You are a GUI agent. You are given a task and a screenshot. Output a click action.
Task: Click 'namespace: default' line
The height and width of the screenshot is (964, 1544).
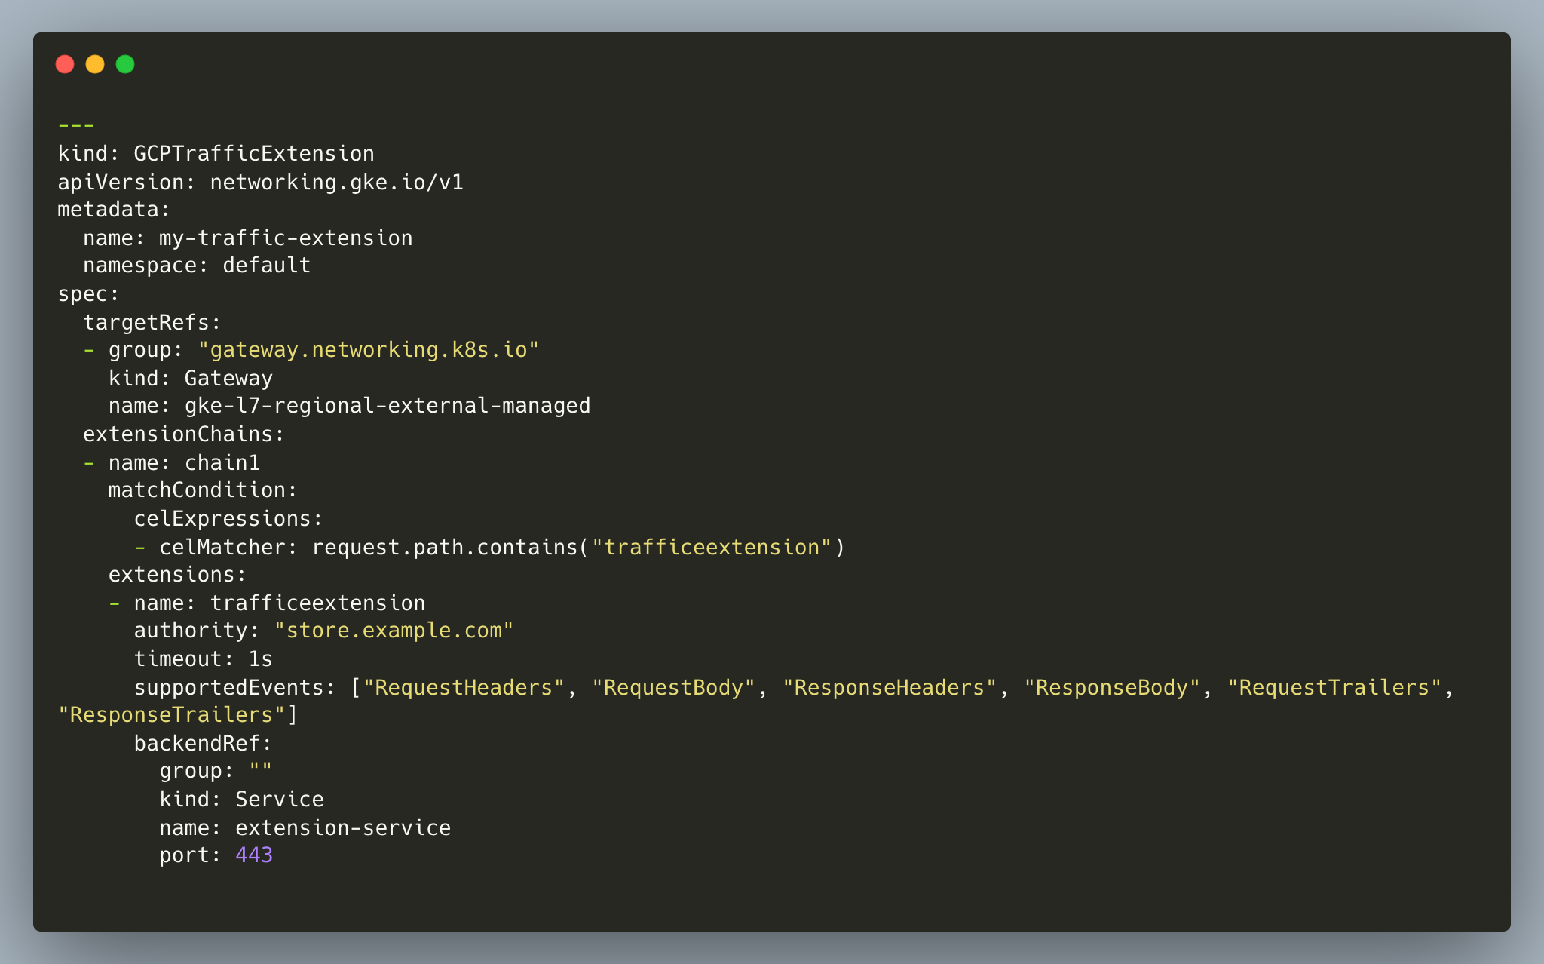tap(197, 266)
